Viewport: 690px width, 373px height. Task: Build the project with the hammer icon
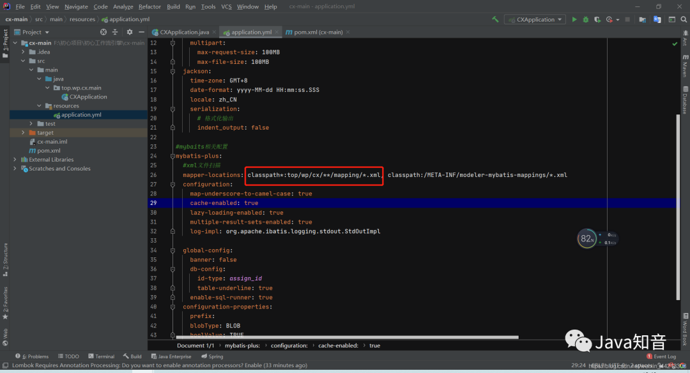[494, 19]
